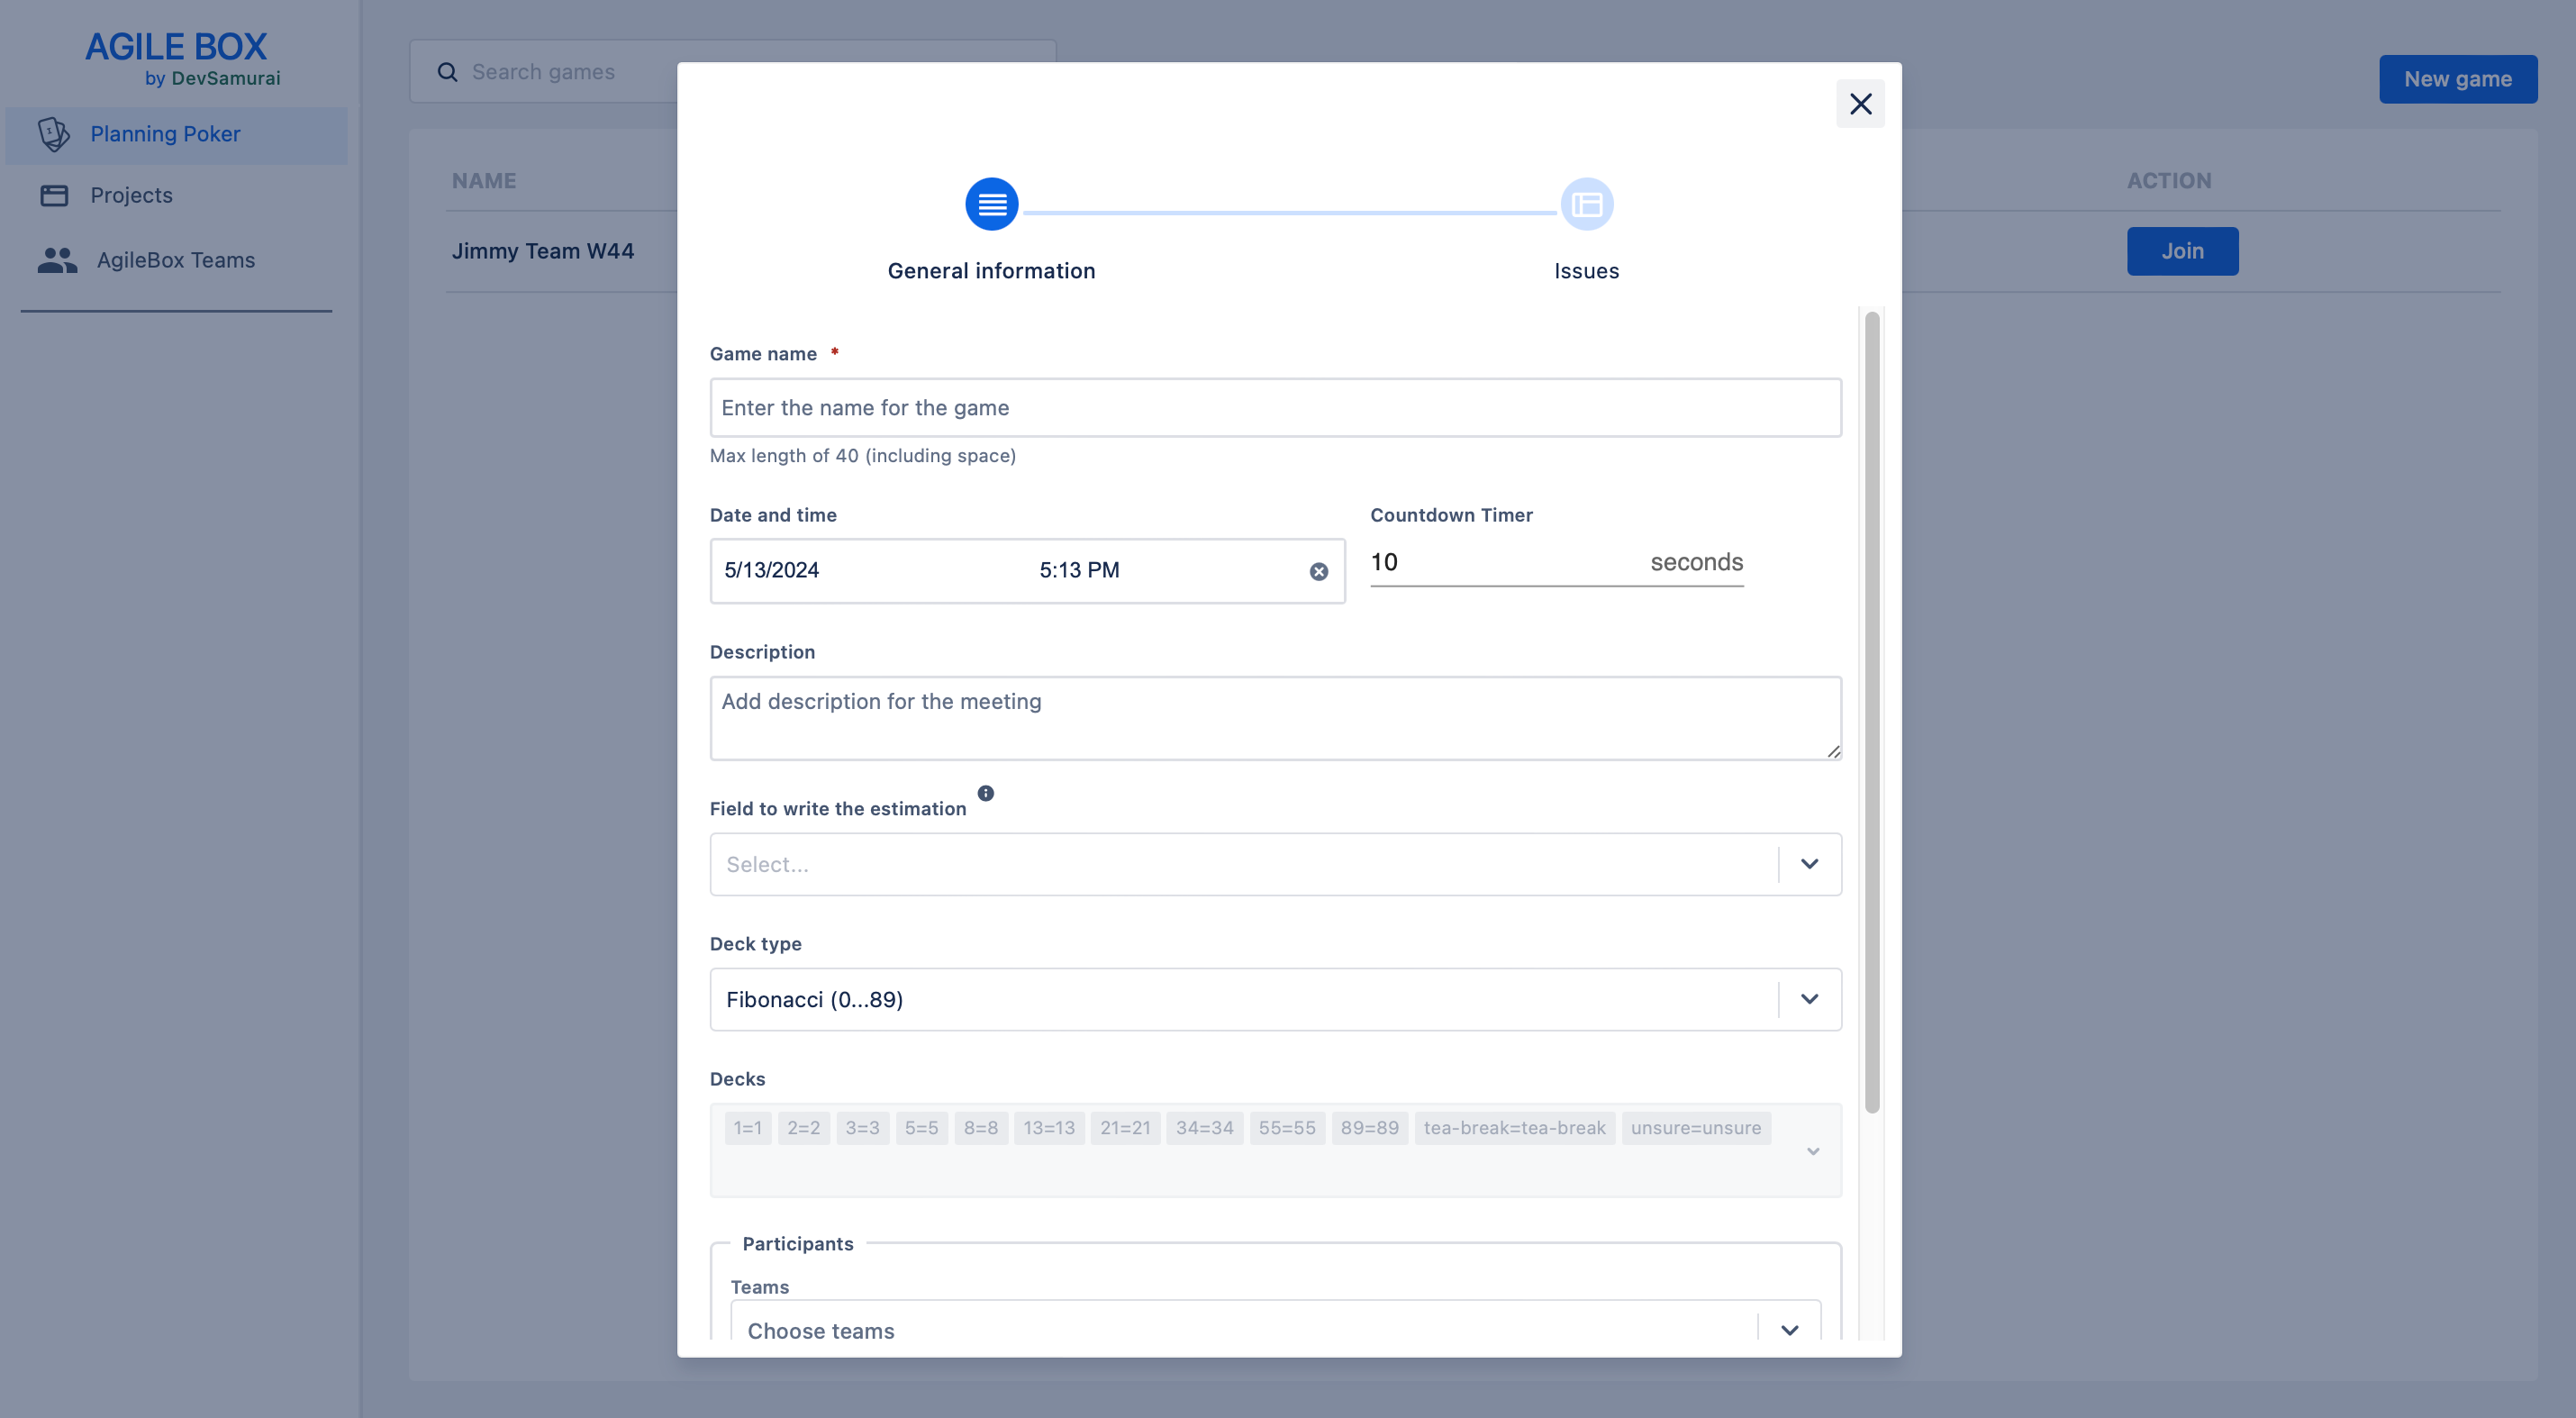Open AgileBox Teams in sidebar
2576x1418 pixels.
coord(176,260)
